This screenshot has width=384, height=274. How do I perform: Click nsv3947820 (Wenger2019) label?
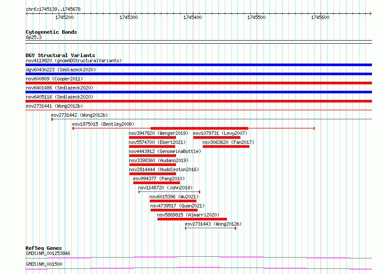(x=158, y=133)
